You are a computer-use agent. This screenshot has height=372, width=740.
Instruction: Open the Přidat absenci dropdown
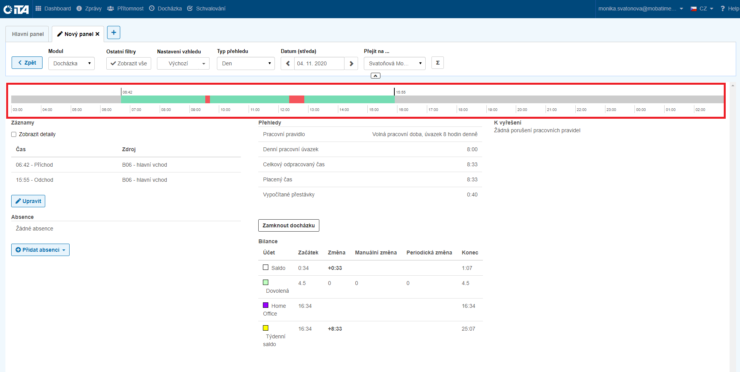click(40, 250)
